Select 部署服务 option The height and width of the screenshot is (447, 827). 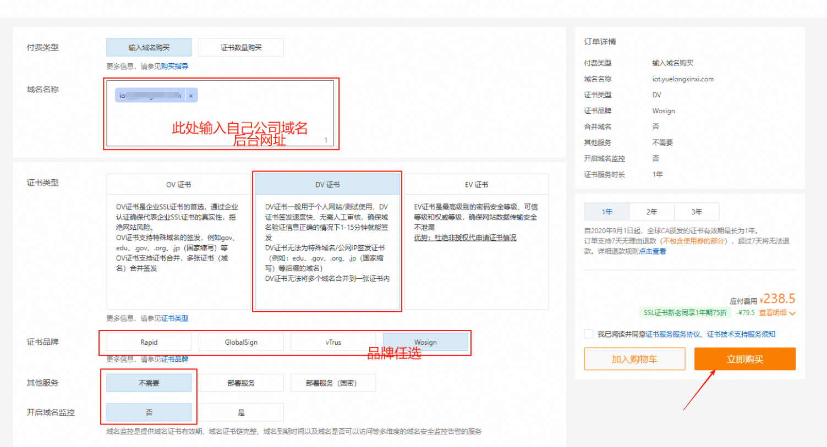click(241, 383)
